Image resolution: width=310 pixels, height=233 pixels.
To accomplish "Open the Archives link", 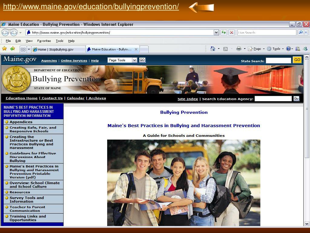I will point(97,98).
